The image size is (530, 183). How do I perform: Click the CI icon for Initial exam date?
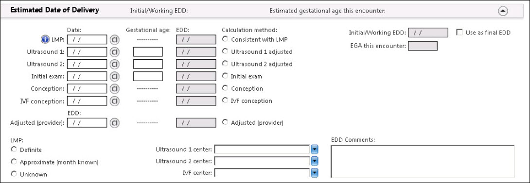point(115,76)
